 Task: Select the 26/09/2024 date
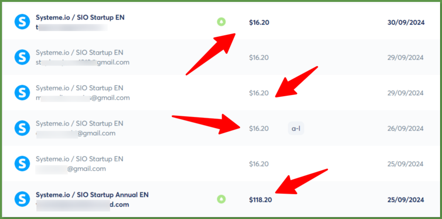pyautogui.click(x=405, y=128)
